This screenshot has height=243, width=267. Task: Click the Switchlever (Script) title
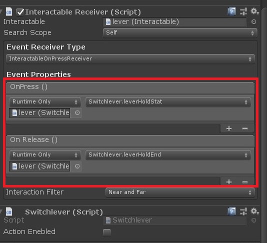[x=64, y=212]
